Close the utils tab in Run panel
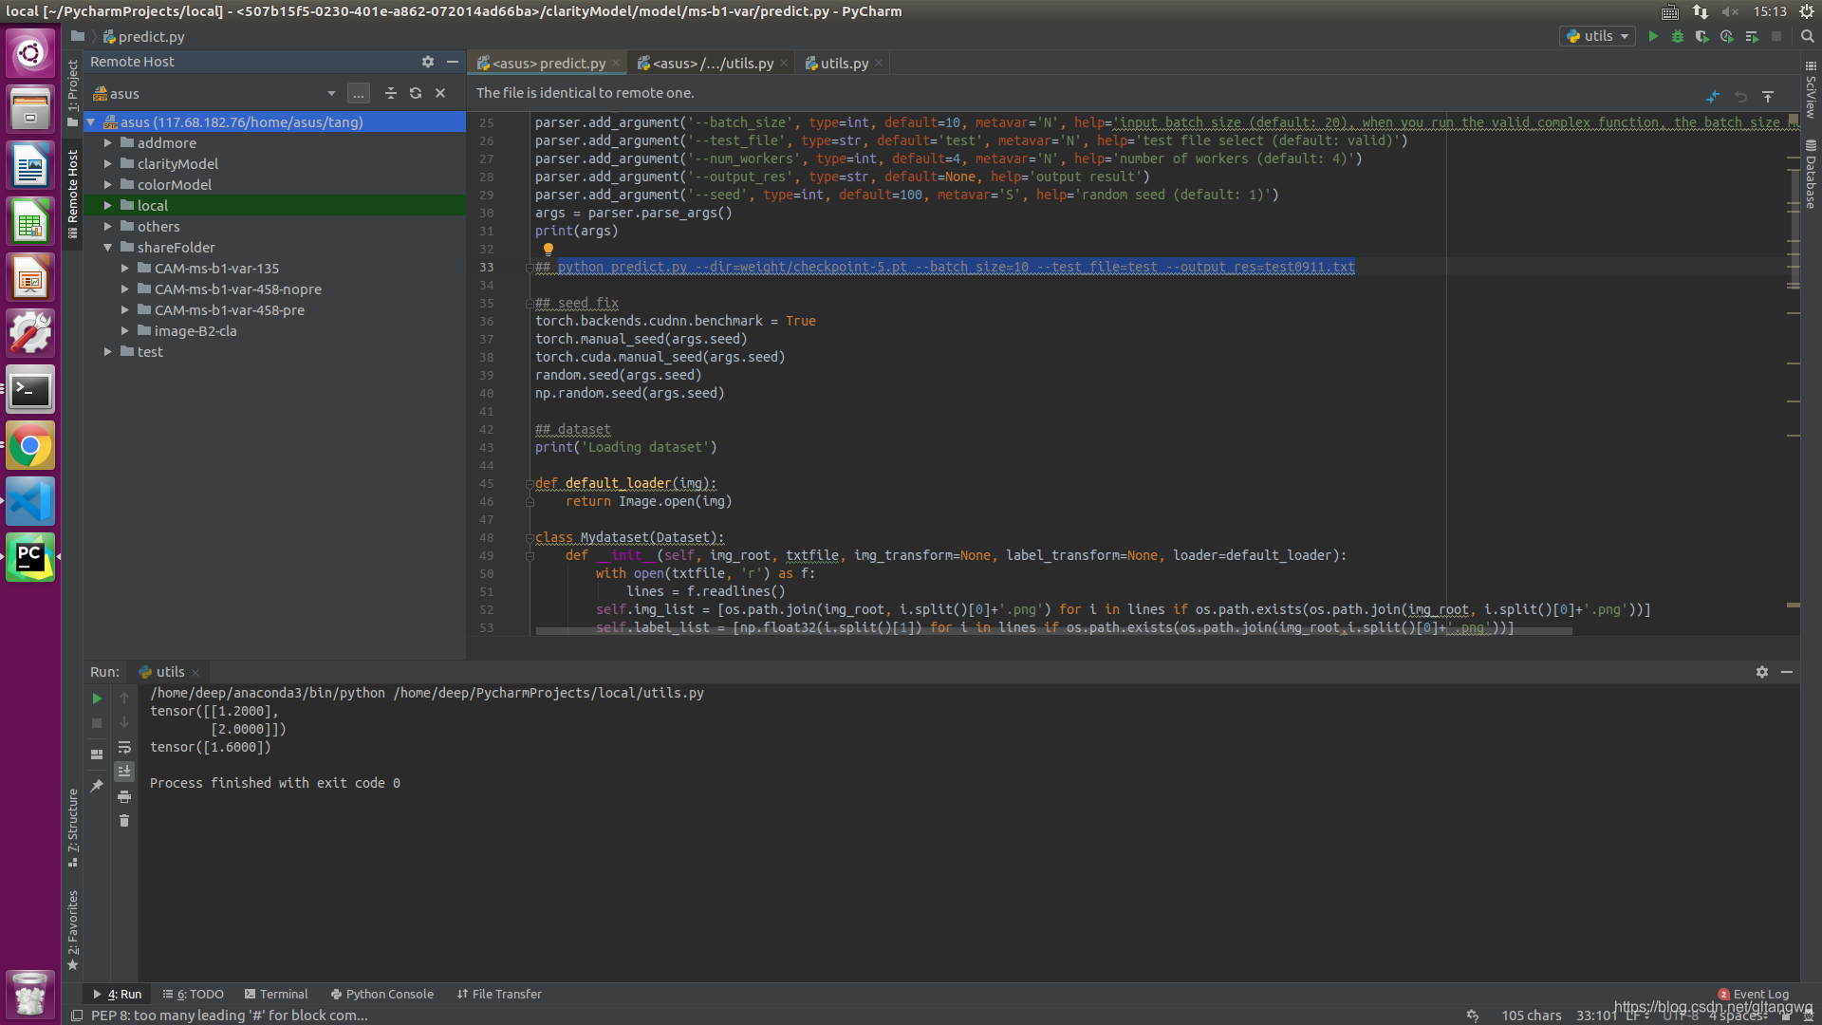Image resolution: width=1822 pixels, height=1025 pixels. tap(195, 673)
